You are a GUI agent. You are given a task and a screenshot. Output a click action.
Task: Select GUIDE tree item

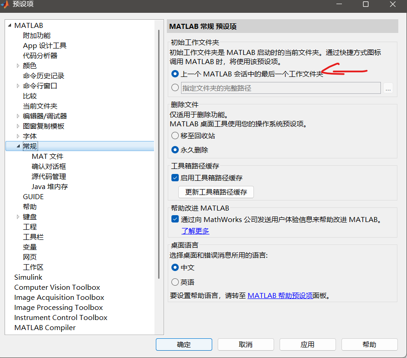(33, 197)
